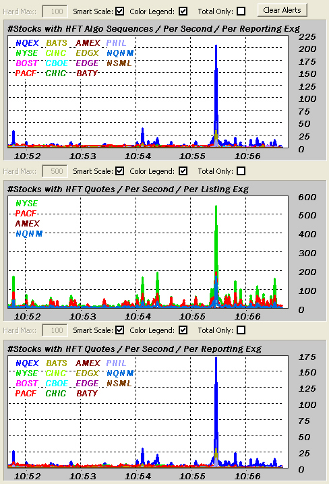Toggle Smart Scale above Listing Exg chart
329x484 pixels.
pos(120,171)
